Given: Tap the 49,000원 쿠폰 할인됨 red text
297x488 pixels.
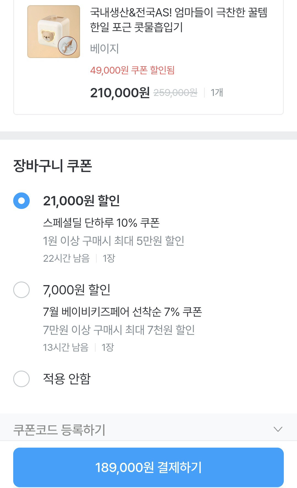Looking at the screenshot, I should click(x=132, y=70).
